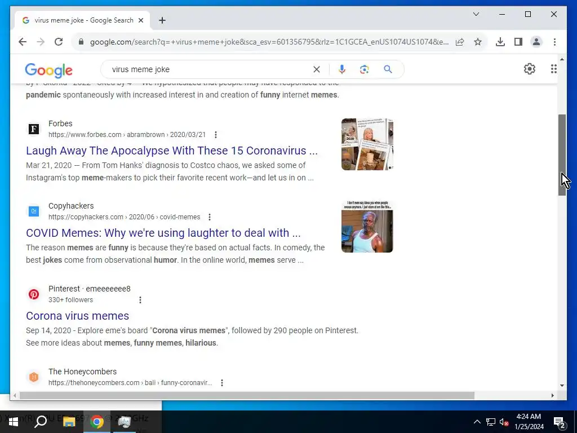This screenshot has width=577, height=433.
Task: Open more options for Pinterest result
Action: pyautogui.click(x=140, y=300)
